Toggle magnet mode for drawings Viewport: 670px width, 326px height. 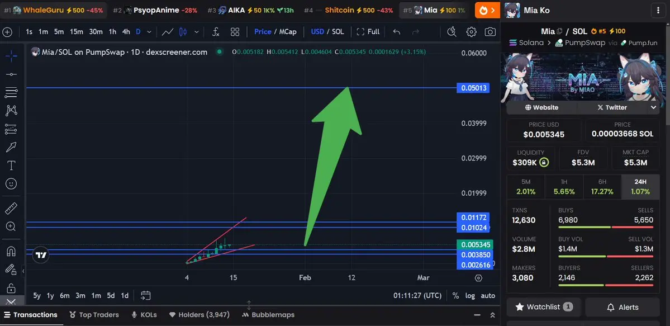[11, 251]
